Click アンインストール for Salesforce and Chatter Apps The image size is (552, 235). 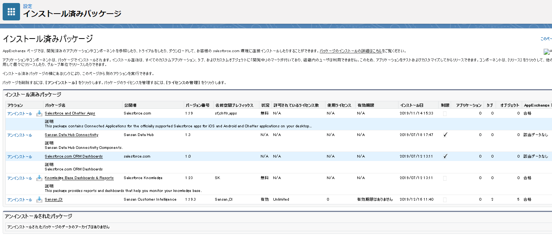pyautogui.click(x=20, y=114)
